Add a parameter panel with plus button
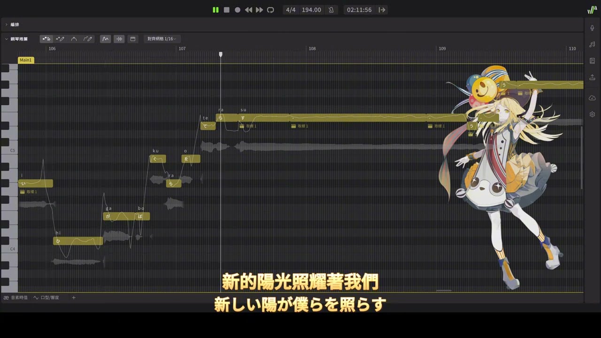 click(x=74, y=298)
